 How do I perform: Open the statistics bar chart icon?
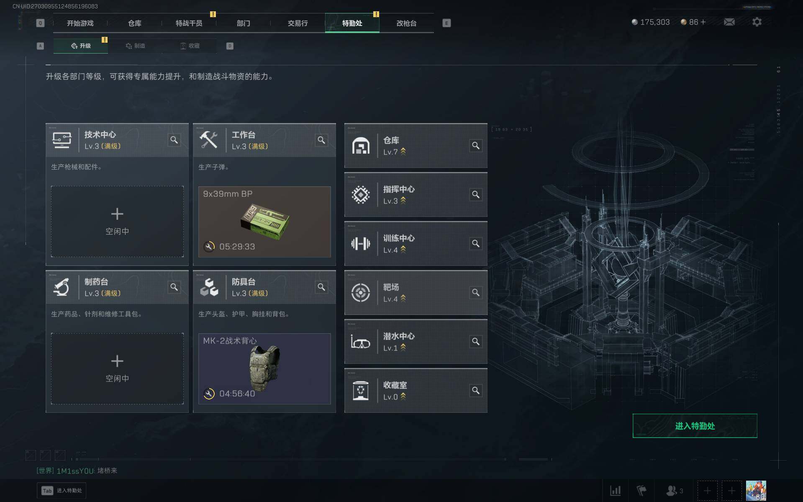615,490
